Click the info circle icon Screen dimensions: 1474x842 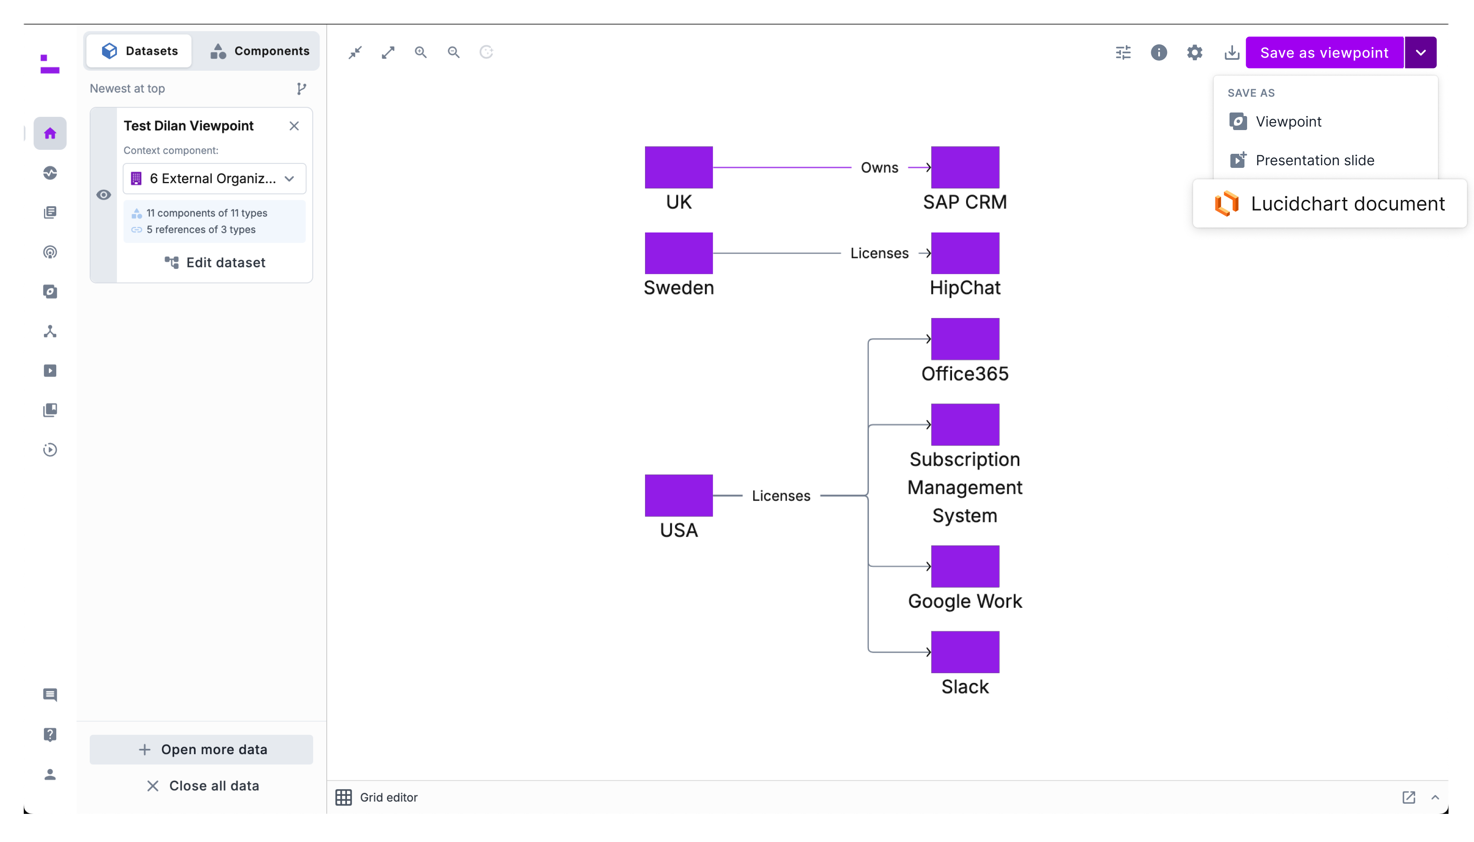tap(1159, 53)
